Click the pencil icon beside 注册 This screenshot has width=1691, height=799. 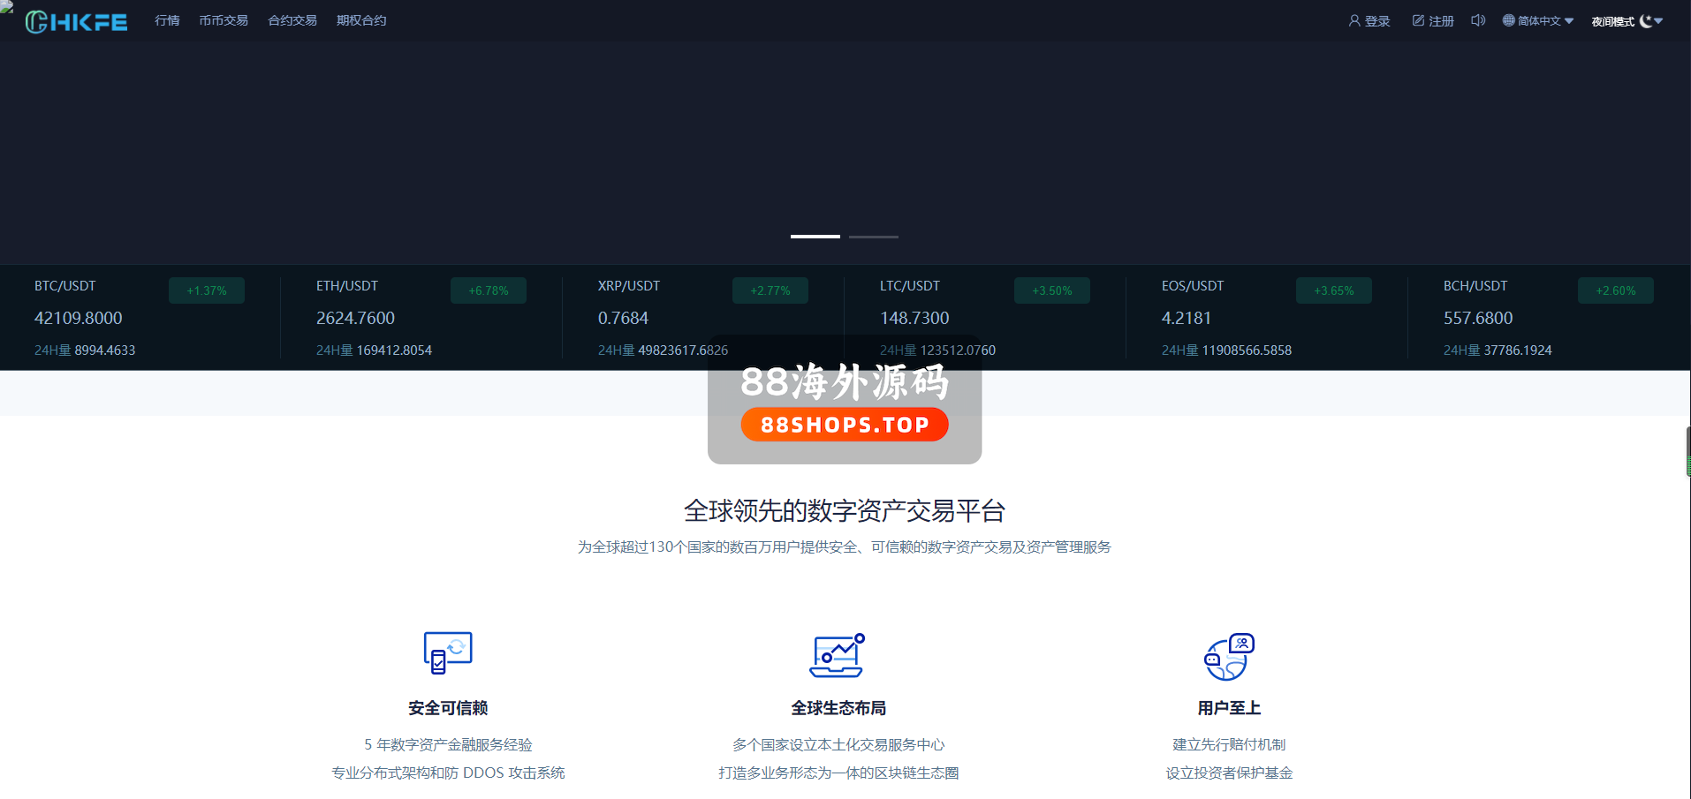[1418, 20]
